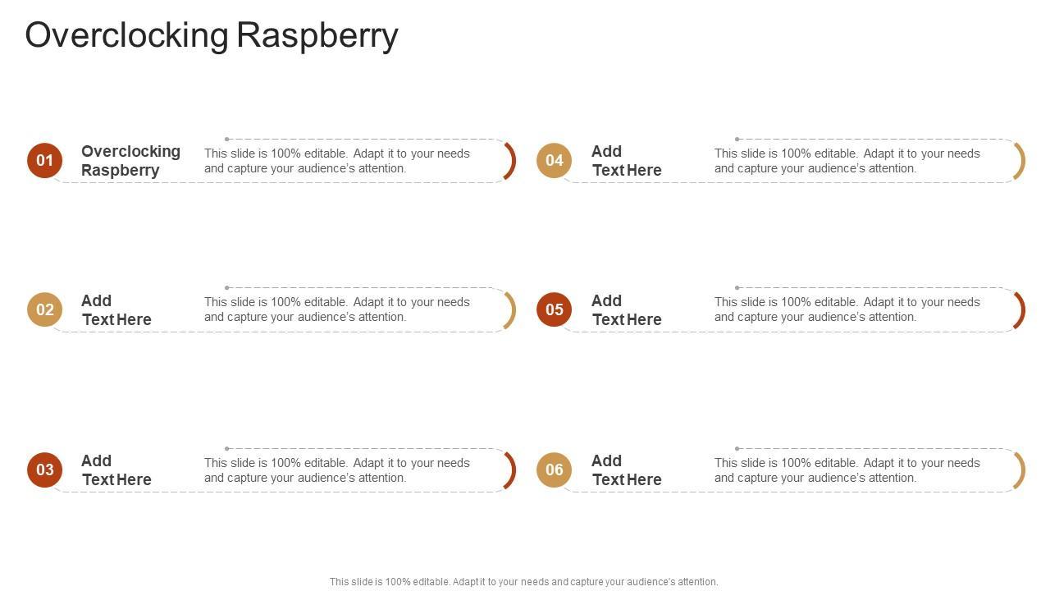Screen dimensions: 1050x591
Task: Select the 'Overclocking Raspberry' slide title
Action: [x=212, y=35]
